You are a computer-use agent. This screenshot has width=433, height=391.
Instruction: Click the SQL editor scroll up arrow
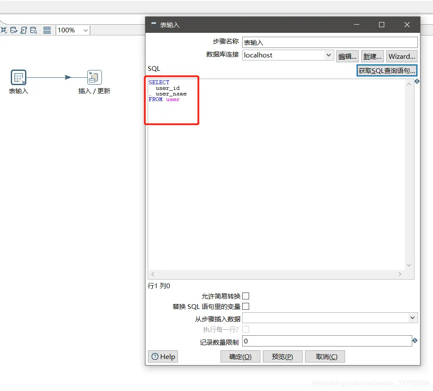[x=409, y=84]
